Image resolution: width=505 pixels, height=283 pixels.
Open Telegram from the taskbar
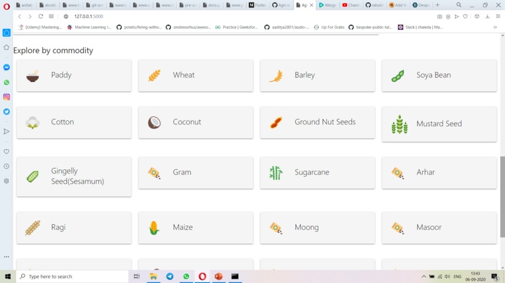click(x=170, y=277)
